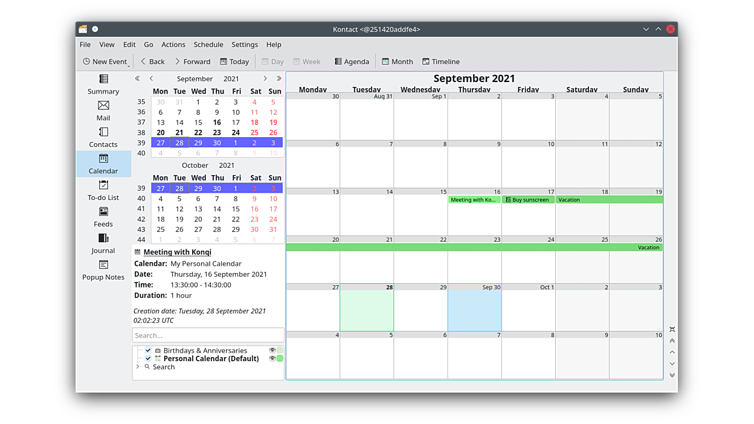754x424 pixels.
Task: Click the Today button
Action: (x=234, y=62)
